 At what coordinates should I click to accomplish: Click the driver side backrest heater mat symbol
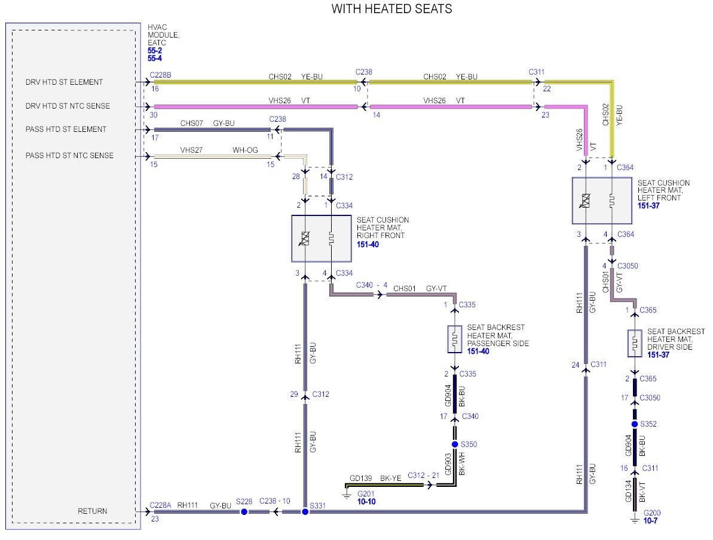click(635, 343)
